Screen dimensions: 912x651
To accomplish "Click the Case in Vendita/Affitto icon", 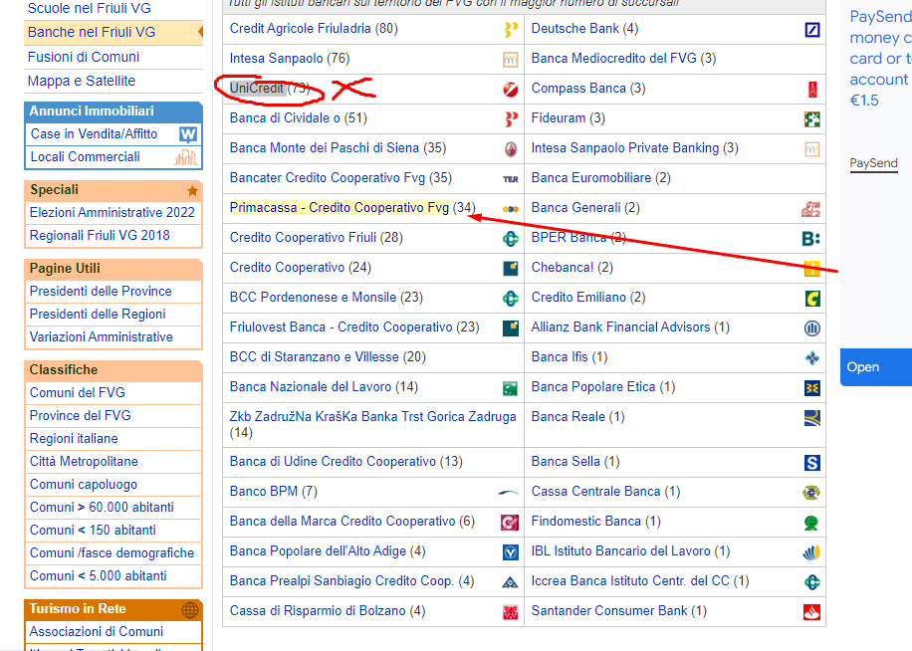I will [187, 133].
